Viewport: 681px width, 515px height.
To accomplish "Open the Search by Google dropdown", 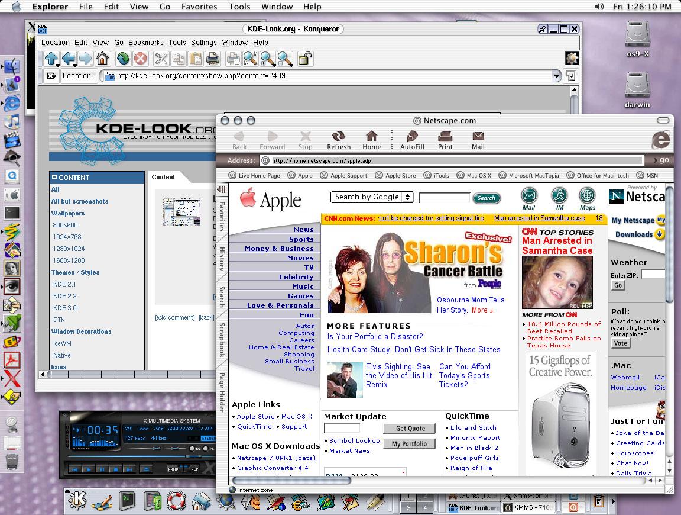I will click(x=372, y=197).
